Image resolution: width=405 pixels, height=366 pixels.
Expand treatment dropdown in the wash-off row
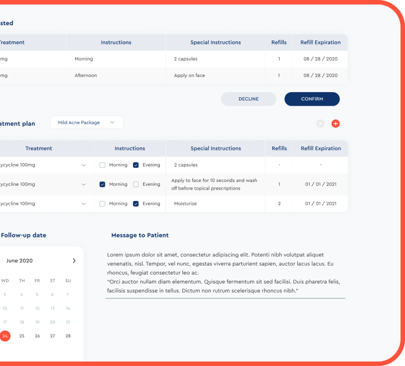pos(84,184)
